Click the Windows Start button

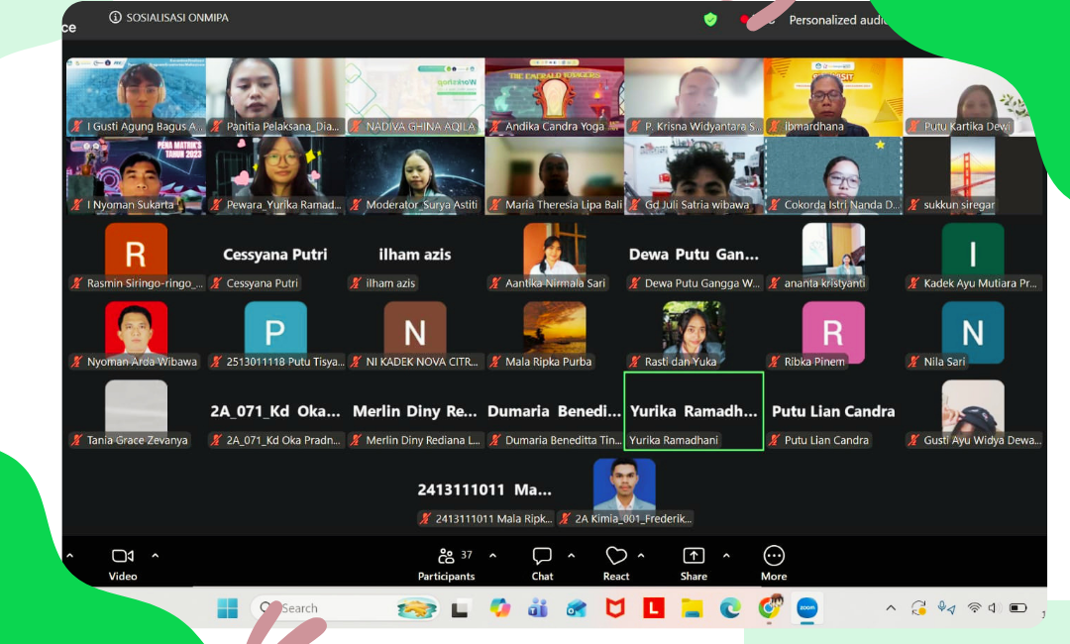tap(228, 608)
